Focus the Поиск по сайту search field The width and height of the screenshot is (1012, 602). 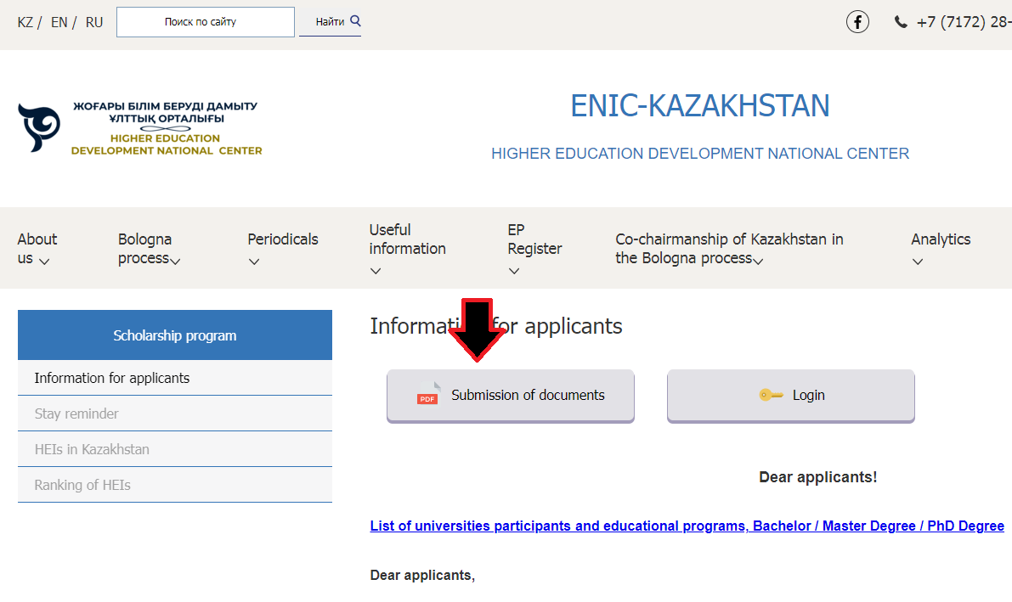tap(206, 22)
